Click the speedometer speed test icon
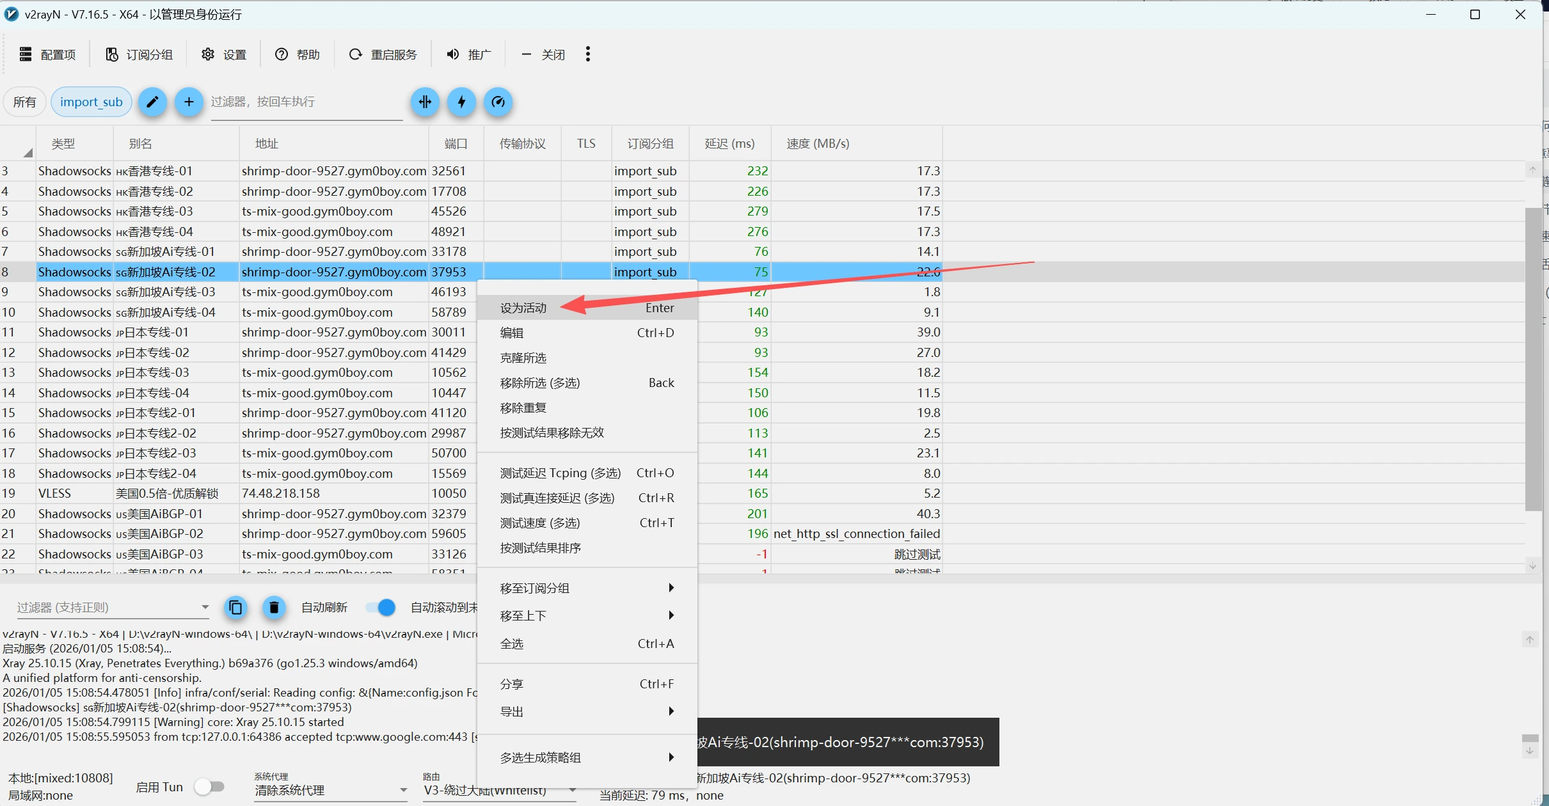This screenshot has height=806, width=1549. point(498,102)
